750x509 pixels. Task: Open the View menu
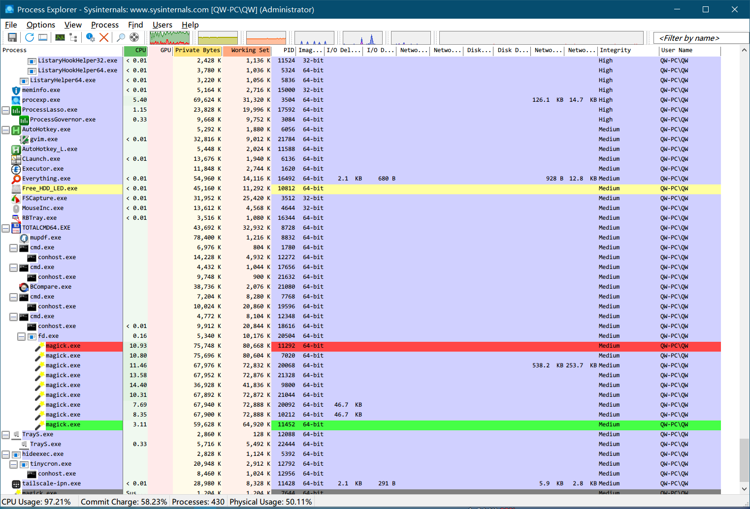click(x=73, y=25)
